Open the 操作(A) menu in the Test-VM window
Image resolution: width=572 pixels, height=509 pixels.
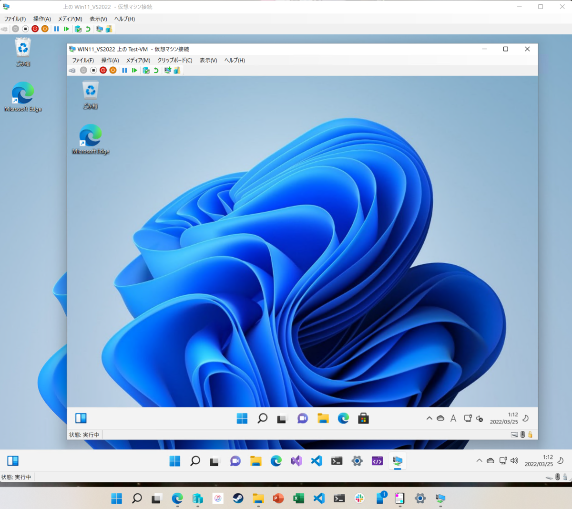click(x=110, y=60)
